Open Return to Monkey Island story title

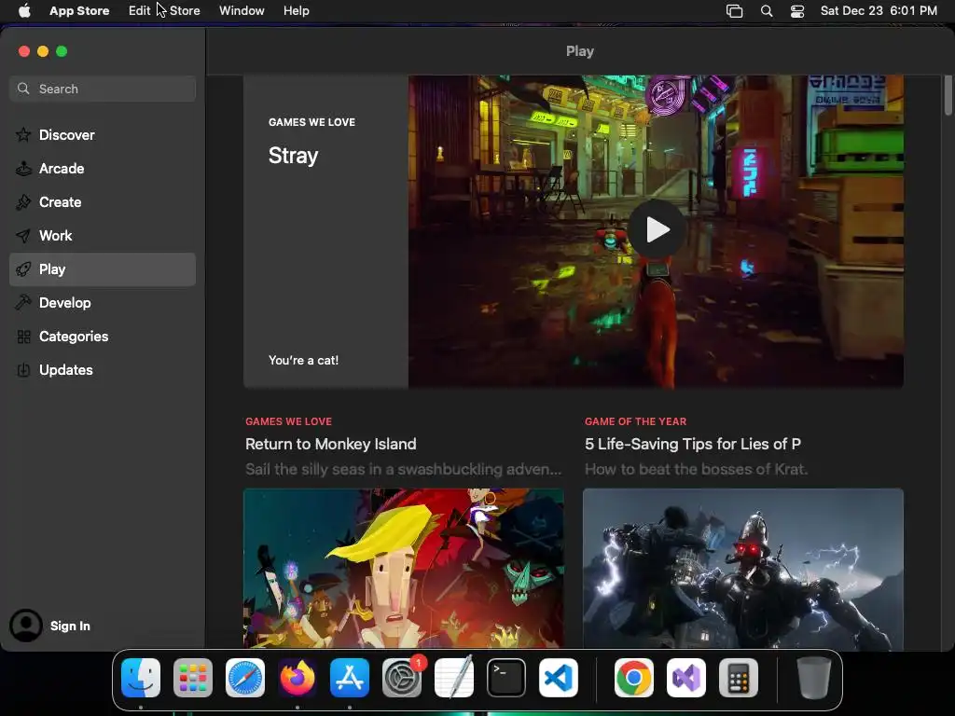(x=331, y=444)
